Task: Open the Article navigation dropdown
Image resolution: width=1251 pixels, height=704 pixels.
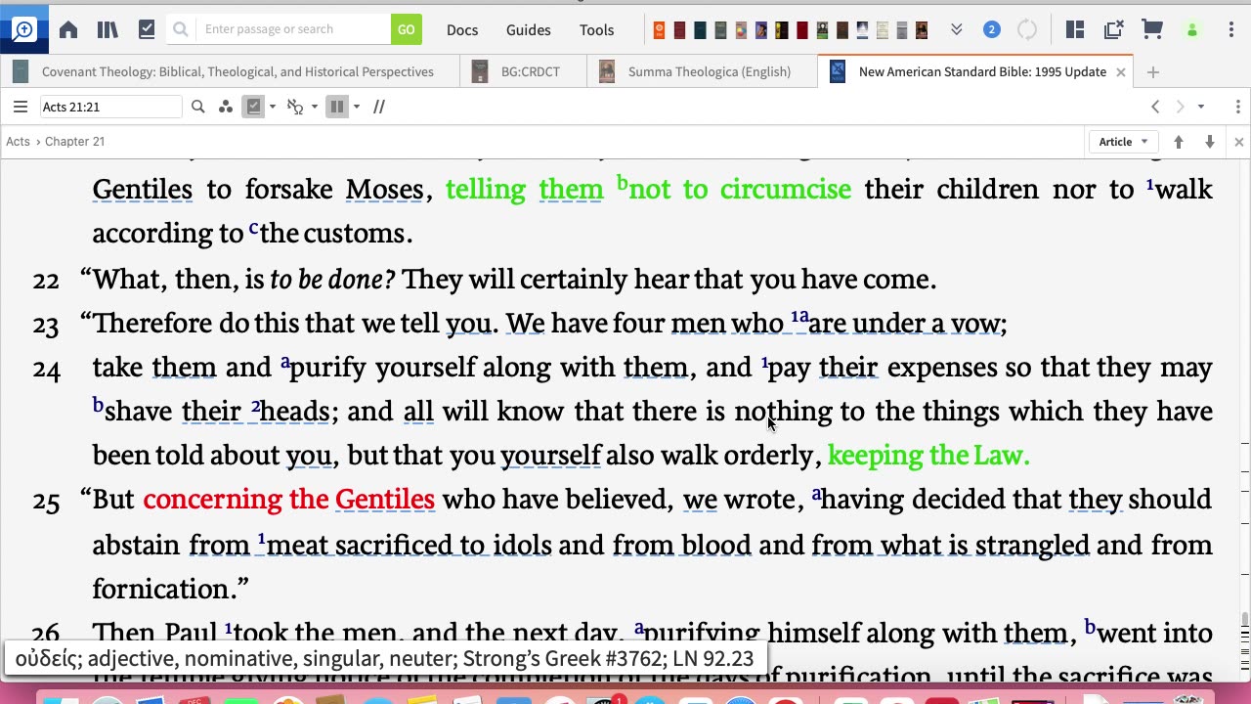Action: (x=1123, y=142)
